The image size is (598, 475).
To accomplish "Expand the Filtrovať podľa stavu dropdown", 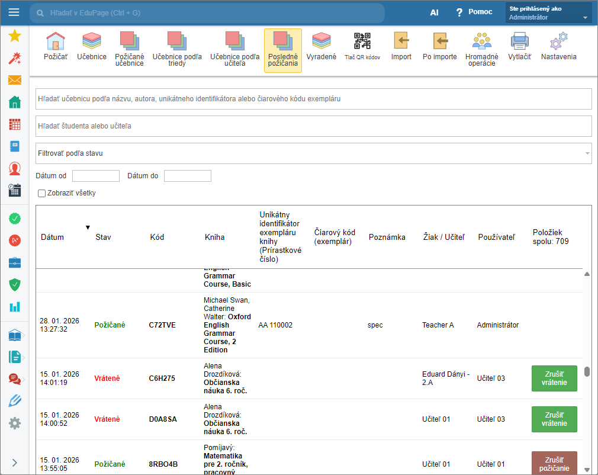I will click(313, 153).
